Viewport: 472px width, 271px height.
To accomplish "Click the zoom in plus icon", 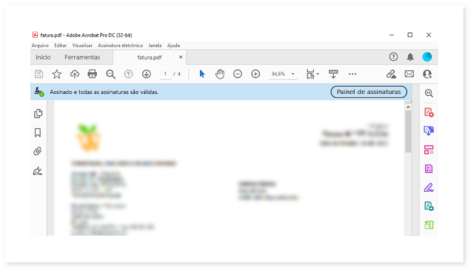I will click(x=255, y=74).
